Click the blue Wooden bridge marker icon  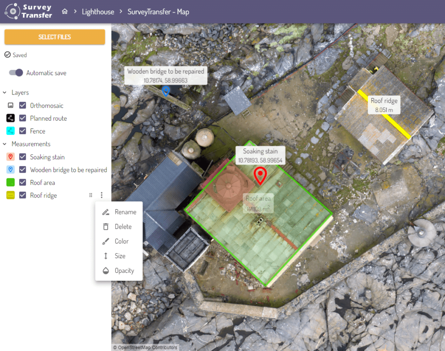pos(10,169)
